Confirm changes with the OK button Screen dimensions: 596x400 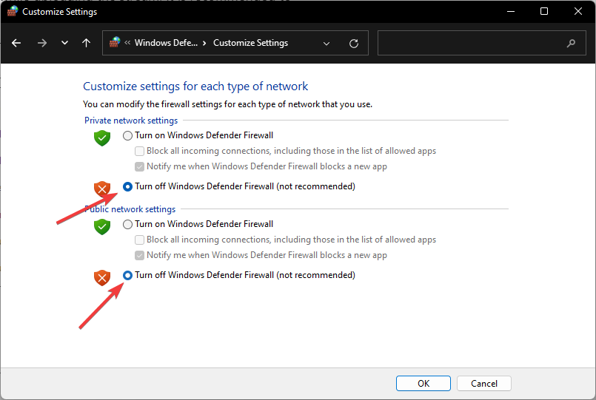pos(423,383)
